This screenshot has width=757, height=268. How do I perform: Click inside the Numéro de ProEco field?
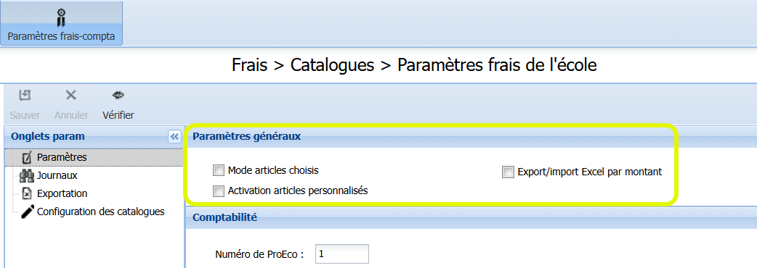(341, 254)
